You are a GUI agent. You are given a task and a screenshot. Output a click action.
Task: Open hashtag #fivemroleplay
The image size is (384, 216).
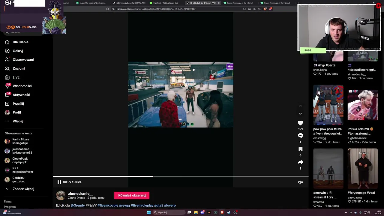142,205
